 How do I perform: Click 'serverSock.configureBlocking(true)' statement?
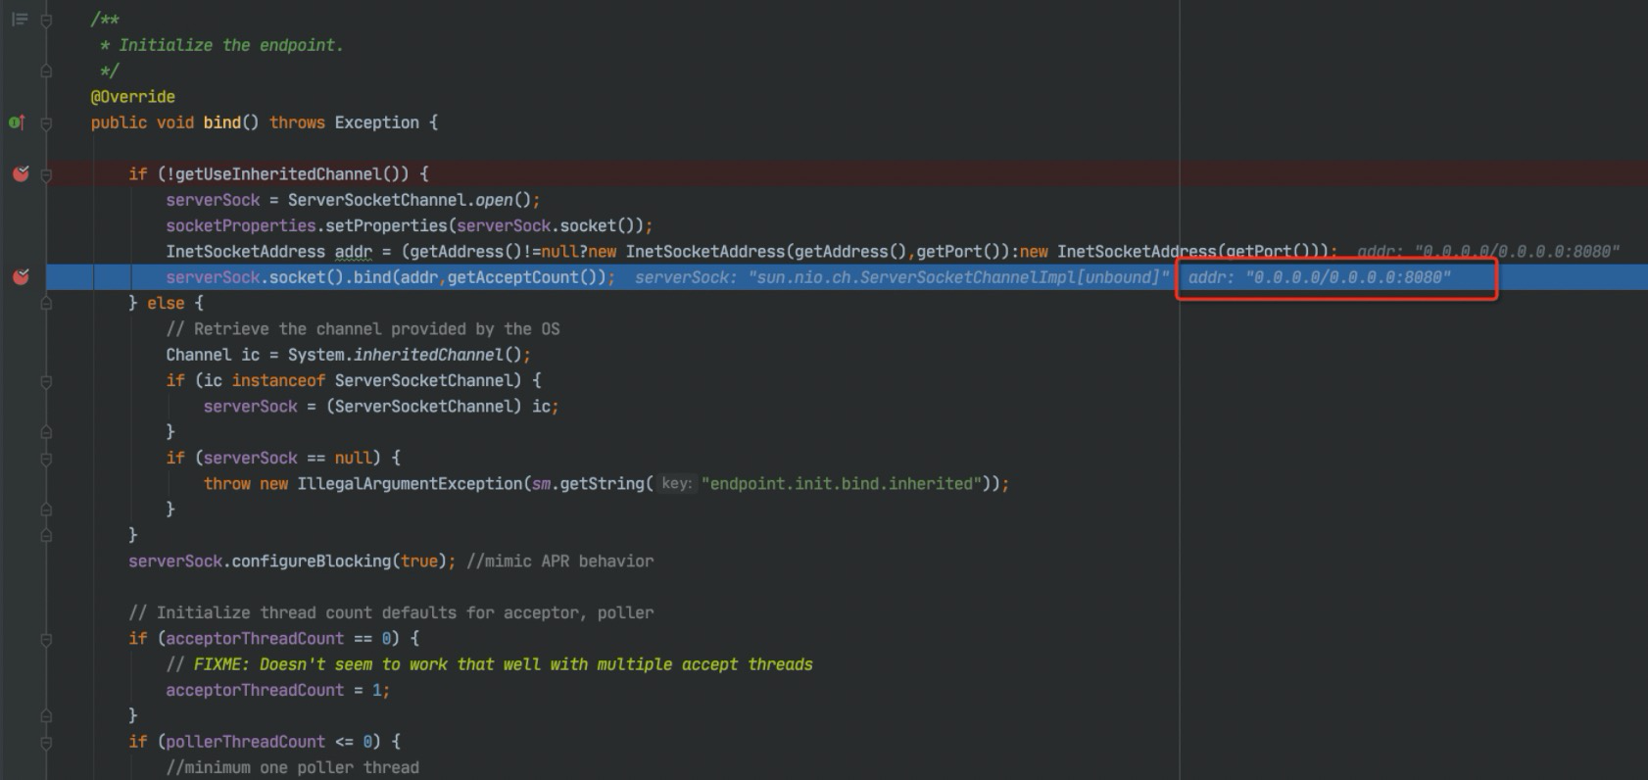(x=292, y=561)
